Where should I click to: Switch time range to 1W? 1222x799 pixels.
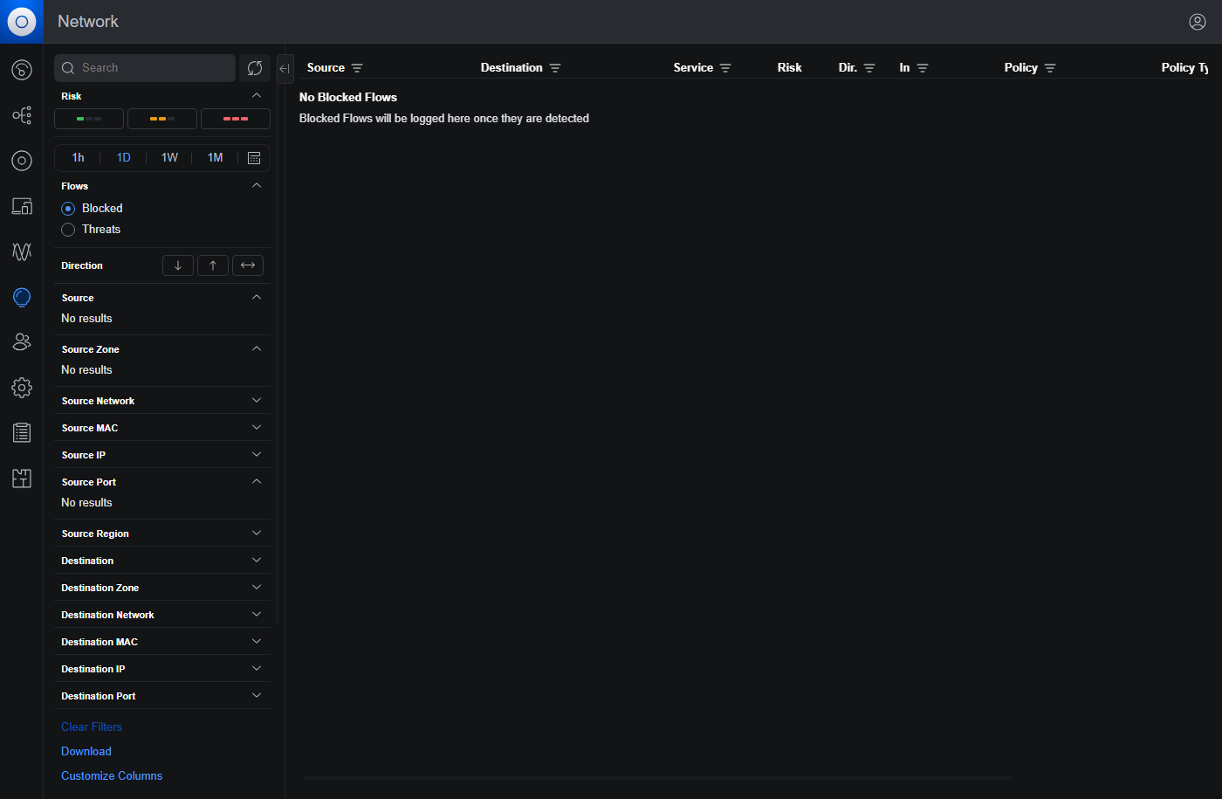(x=169, y=158)
